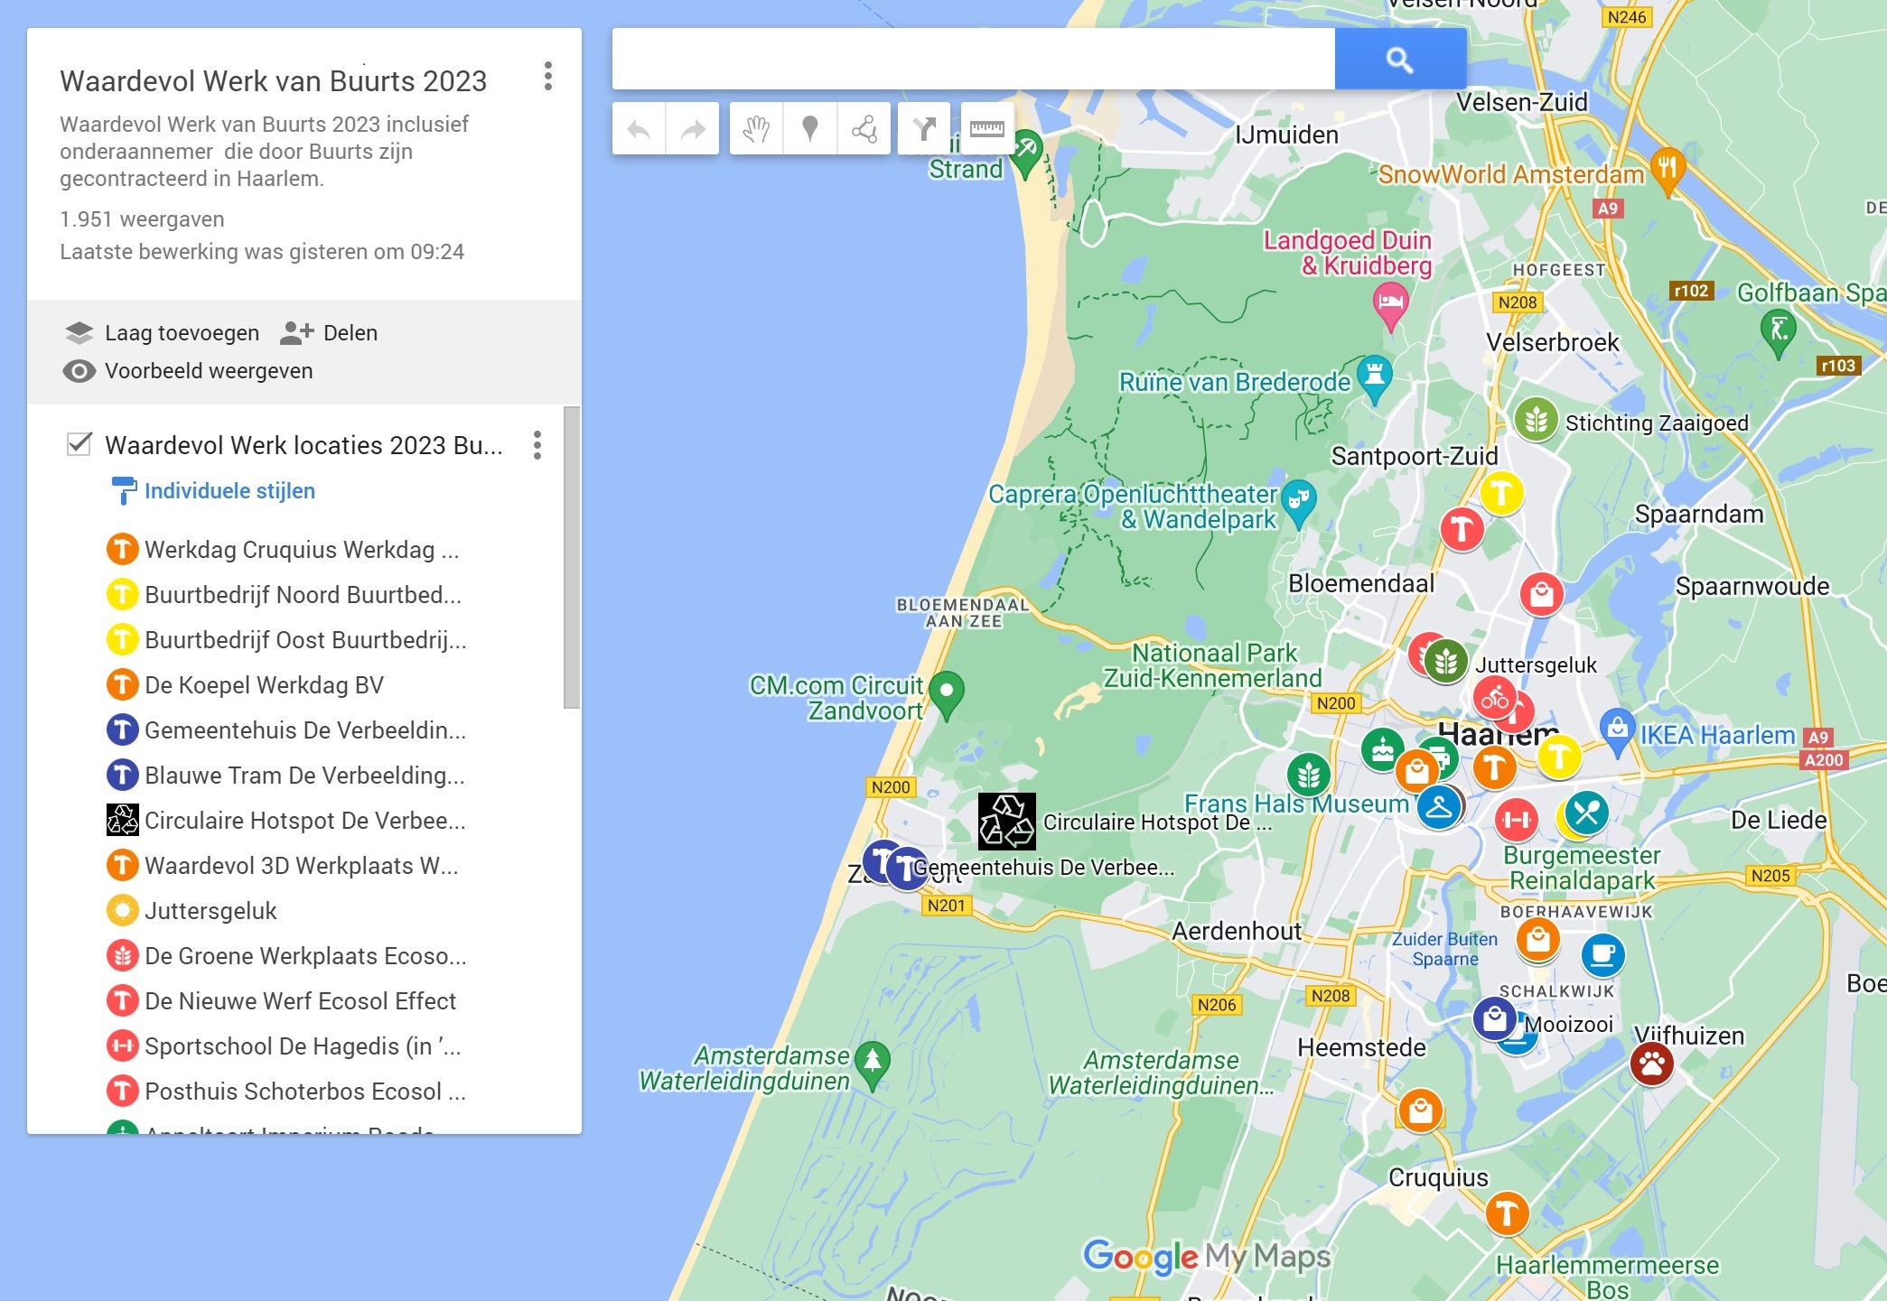Click red hammer marker above Bloemendaal
The height and width of the screenshot is (1301, 1887).
pyautogui.click(x=1462, y=529)
